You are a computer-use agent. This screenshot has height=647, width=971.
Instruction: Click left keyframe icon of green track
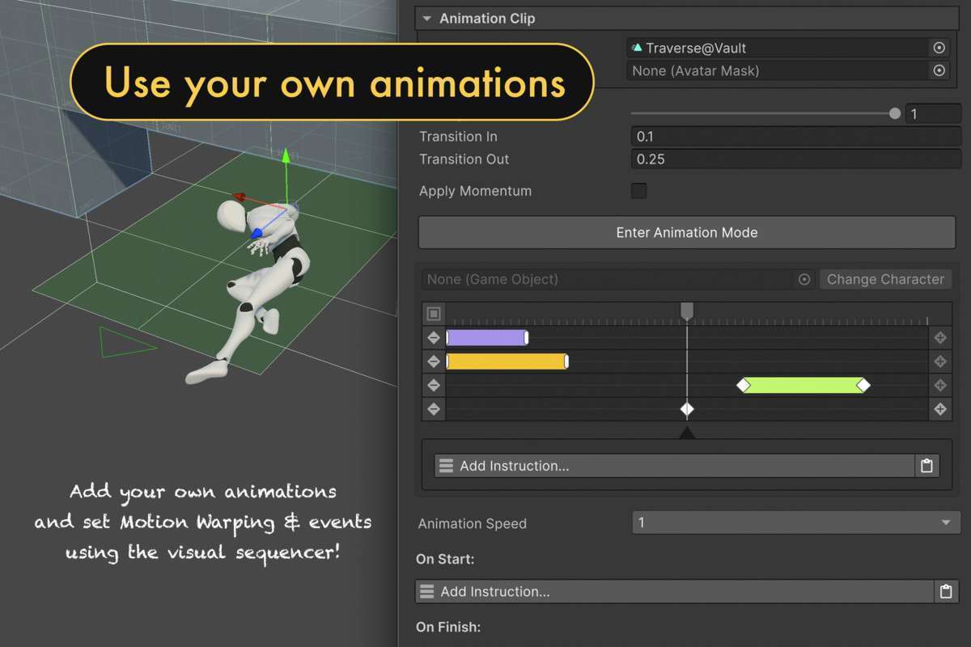coord(434,385)
